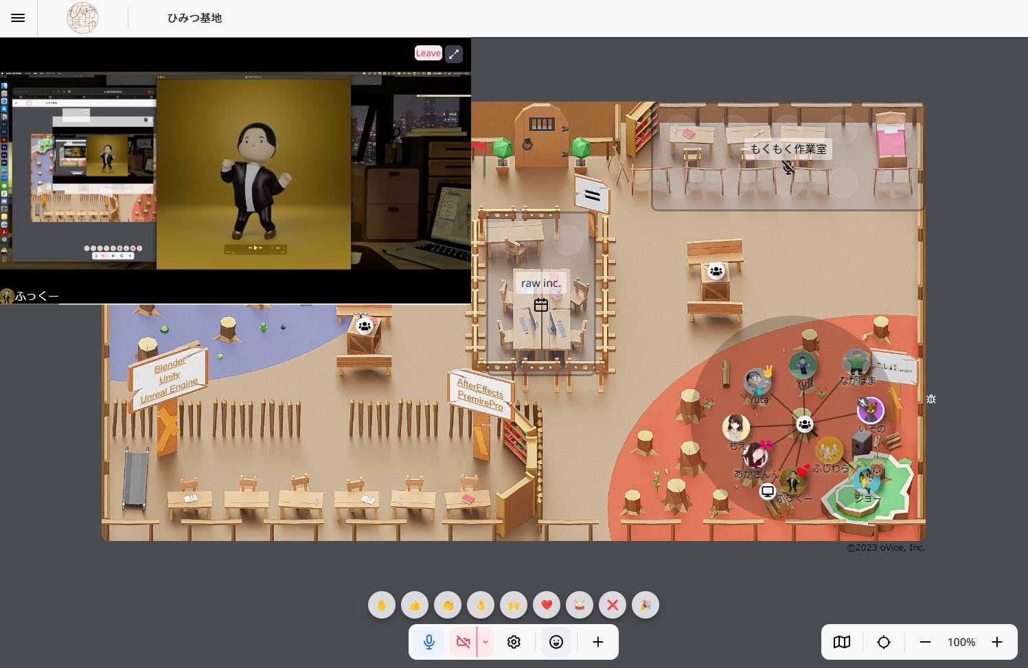Select あかさん's avatar
Screen dimensions: 1028x668
(755, 455)
